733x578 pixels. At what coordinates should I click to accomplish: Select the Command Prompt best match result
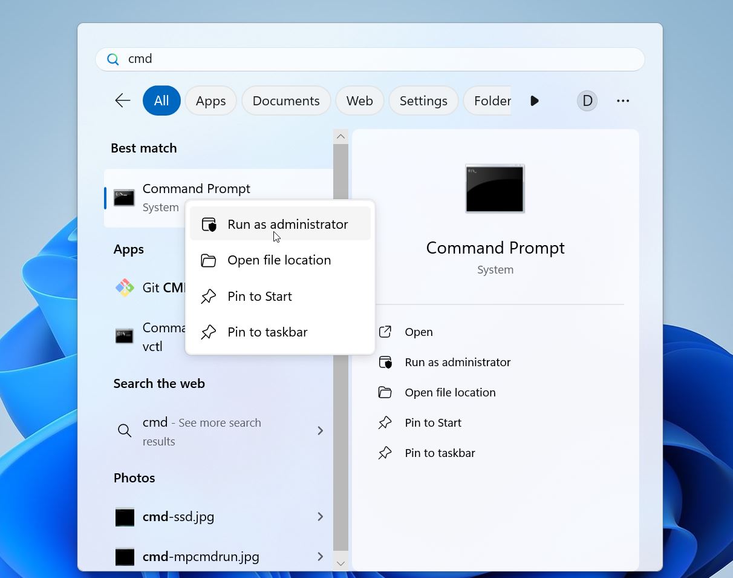[x=218, y=198]
